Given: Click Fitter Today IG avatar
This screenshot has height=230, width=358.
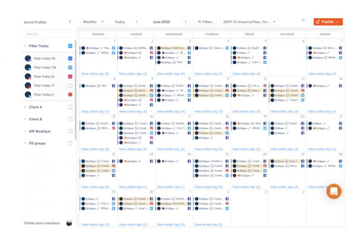Looking at the screenshot, I should [28, 76].
